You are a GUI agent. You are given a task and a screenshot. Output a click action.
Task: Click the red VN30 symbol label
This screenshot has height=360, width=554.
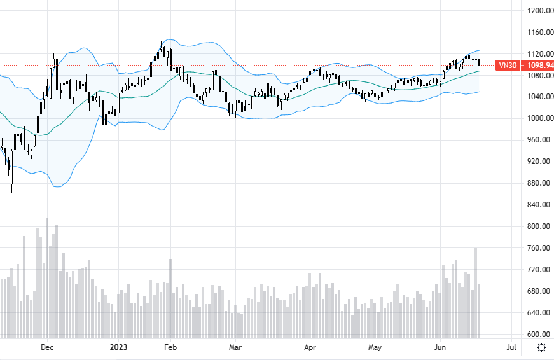pos(508,65)
